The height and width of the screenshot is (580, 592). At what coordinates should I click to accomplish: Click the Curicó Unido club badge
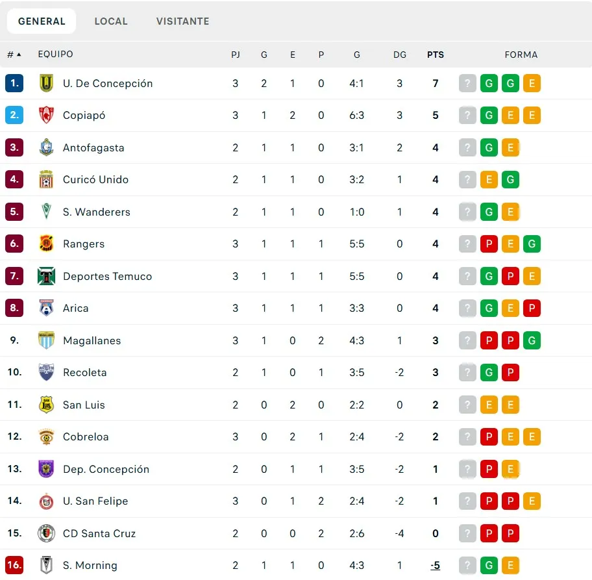(x=46, y=180)
